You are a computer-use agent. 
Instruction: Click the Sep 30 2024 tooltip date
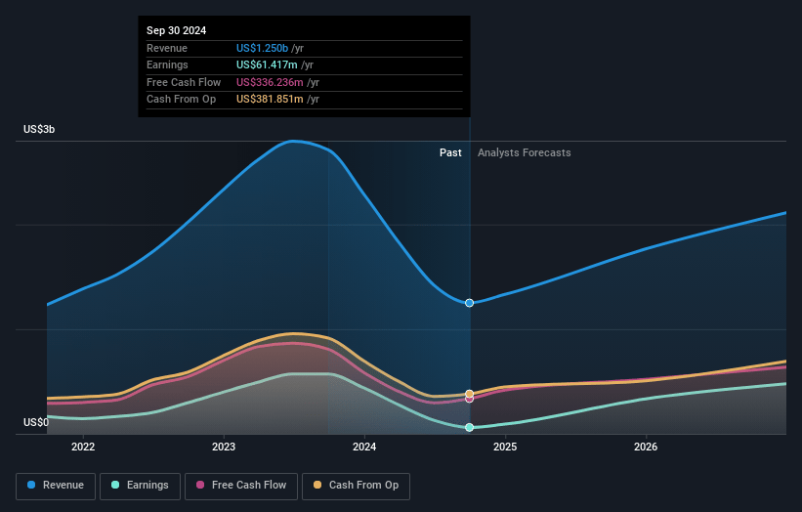click(x=177, y=30)
